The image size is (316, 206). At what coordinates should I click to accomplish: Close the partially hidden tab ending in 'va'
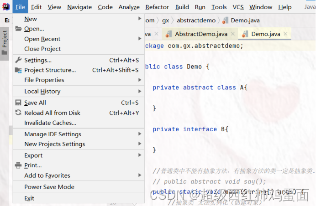point(156,34)
